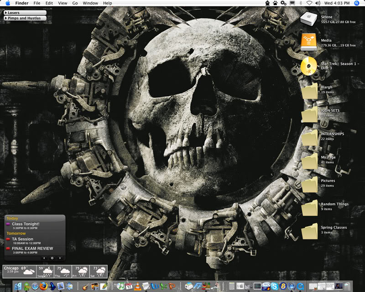
Task: Open the orange Media external drive
Action: (309, 42)
